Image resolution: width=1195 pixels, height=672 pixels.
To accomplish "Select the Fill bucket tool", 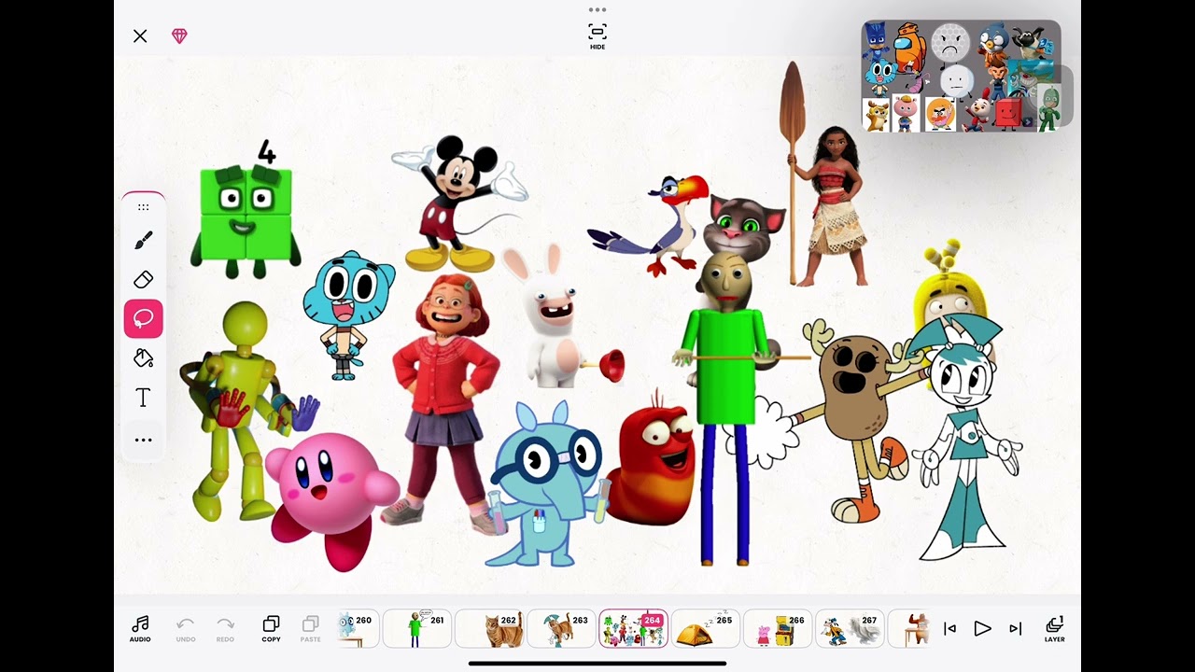I will coord(143,358).
